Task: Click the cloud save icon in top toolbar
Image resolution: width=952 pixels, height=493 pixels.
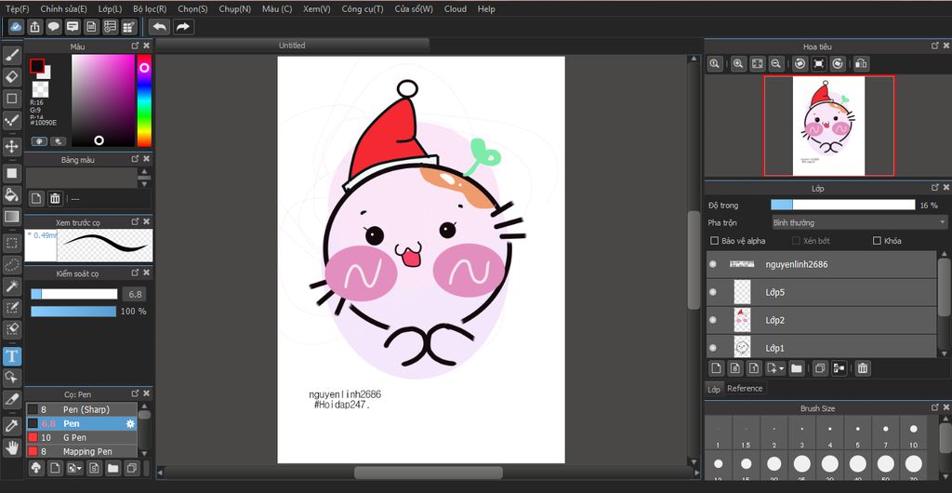Action: click(17, 27)
